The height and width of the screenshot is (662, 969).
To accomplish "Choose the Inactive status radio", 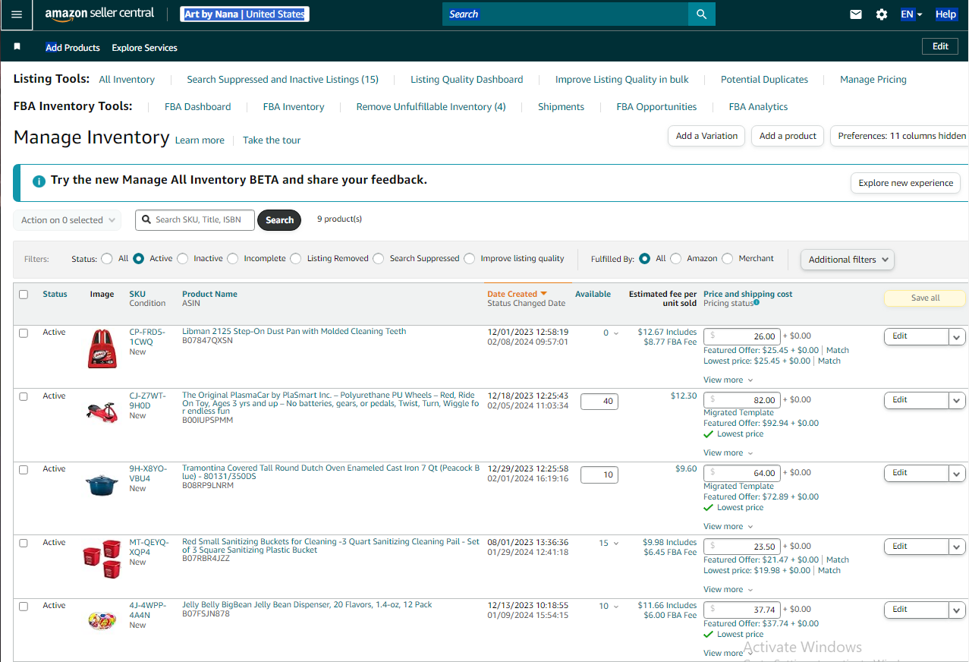I will pos(182,258).
